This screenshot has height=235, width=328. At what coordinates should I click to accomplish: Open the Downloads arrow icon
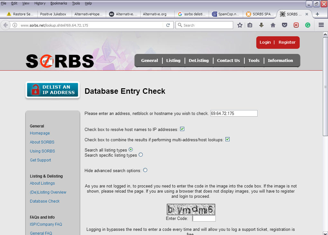[261, 25]
